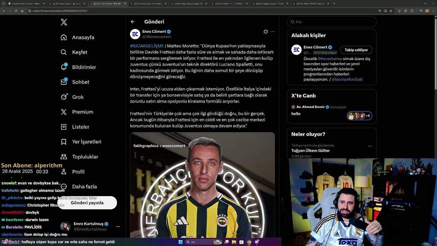This screenshot has width=437, height=246.
Task: Open Windows Start menu
Action: click(180, 242)
